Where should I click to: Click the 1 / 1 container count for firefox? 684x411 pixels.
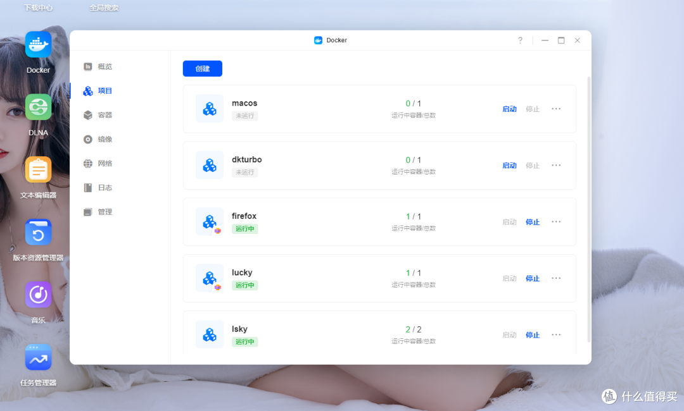(x=414, y=216)
